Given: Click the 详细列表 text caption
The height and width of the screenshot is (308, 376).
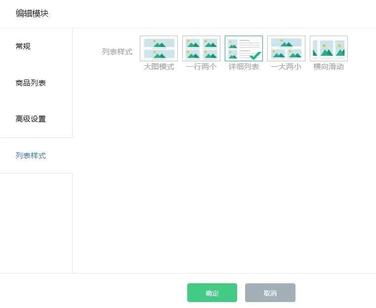Looking at the screenshot, I should (x=244, y=67).
